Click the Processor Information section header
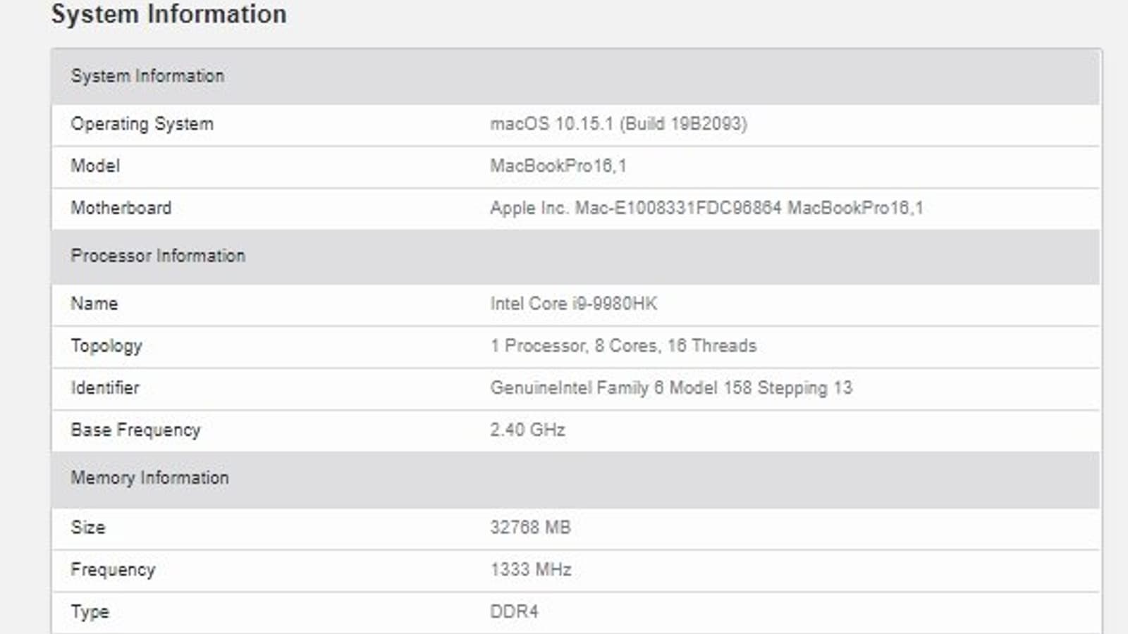The image size is (1128, 634). pos(158,256)
